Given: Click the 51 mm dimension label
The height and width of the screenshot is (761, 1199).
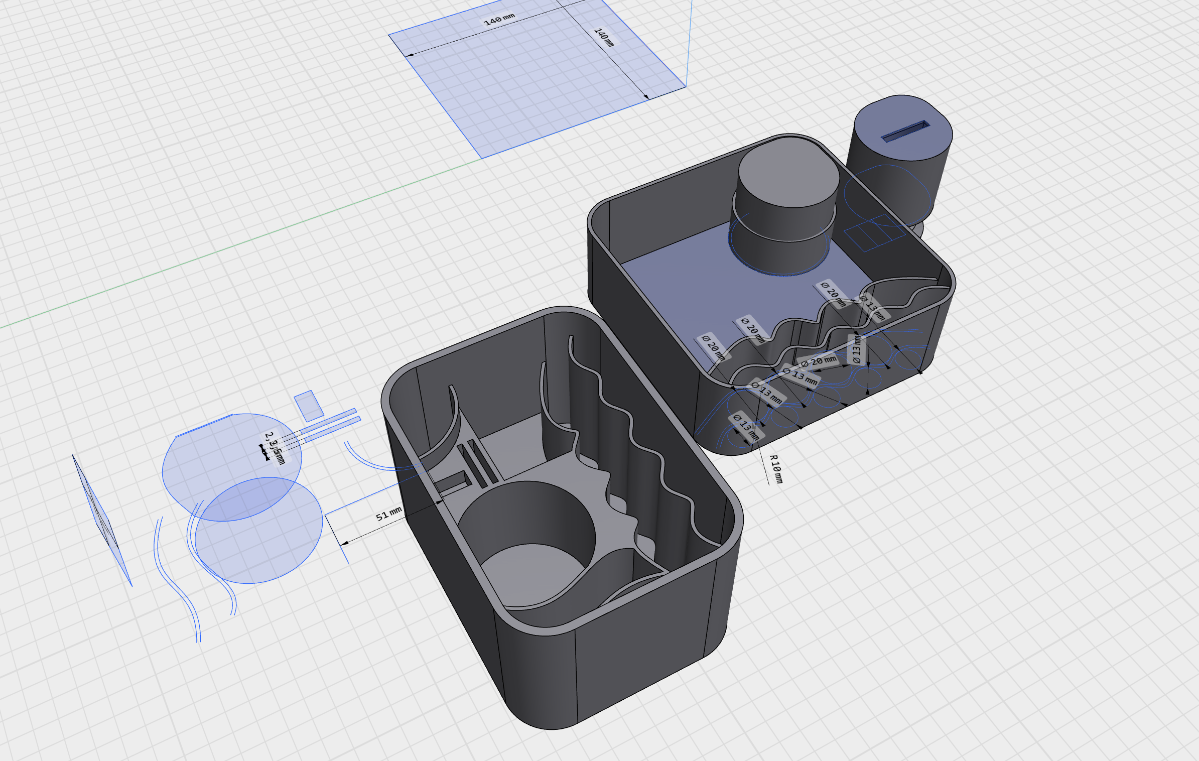Looking at the screenshot, I should click(x=388, y=514).
